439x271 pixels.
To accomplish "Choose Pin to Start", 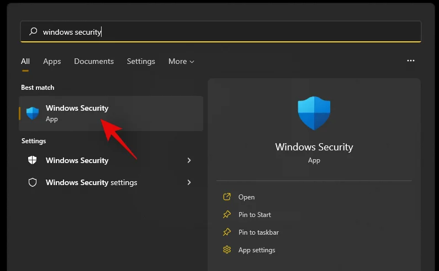I will (x=255, y=215).
